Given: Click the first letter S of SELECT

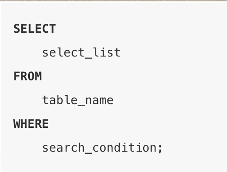Looking at the screenshot, I should pyautogui.click(x=17, y=29).
